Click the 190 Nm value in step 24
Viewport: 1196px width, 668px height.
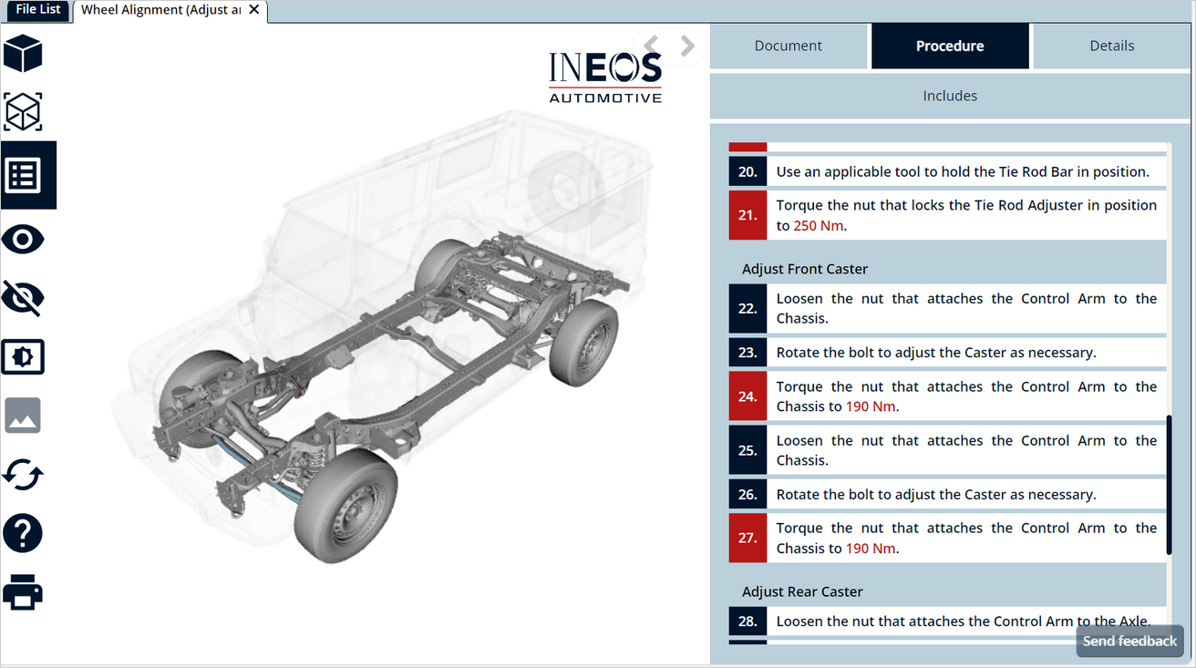871,406
